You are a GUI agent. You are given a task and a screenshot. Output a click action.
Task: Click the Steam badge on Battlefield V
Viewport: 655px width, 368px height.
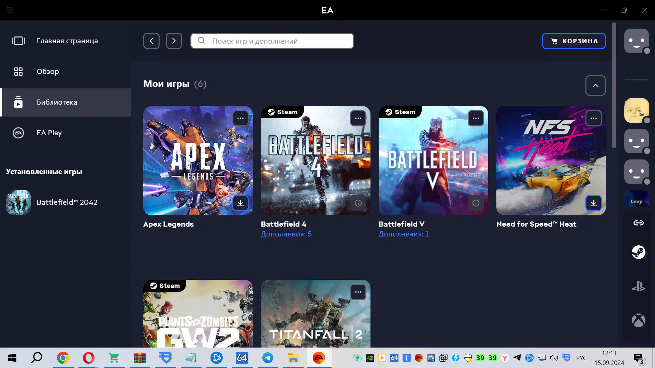(400, 112)
